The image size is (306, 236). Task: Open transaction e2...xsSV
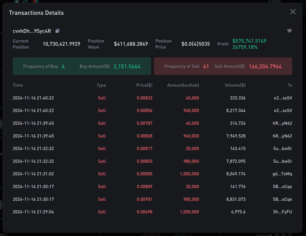click(x=283, y=98)
